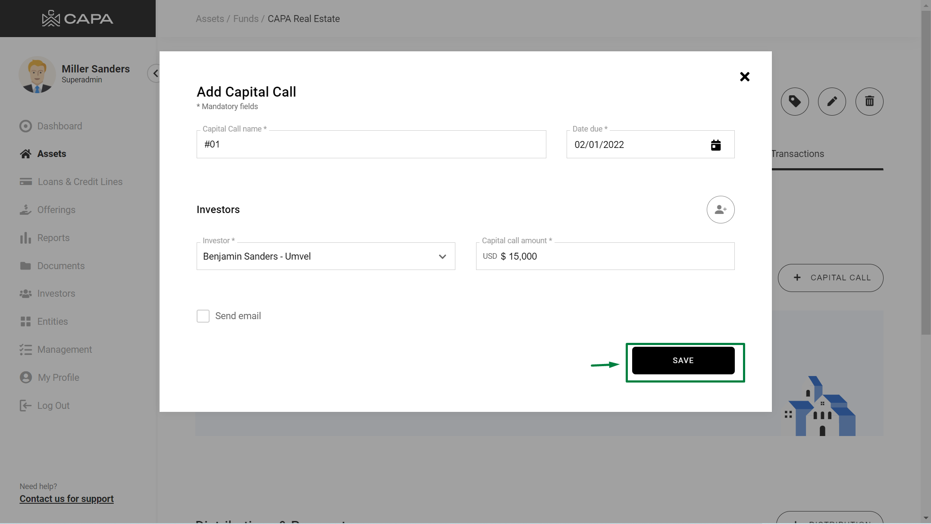Open the calendar date picker icon
Image resolution: width=931 pixels, height=524 pixels.
715,145
